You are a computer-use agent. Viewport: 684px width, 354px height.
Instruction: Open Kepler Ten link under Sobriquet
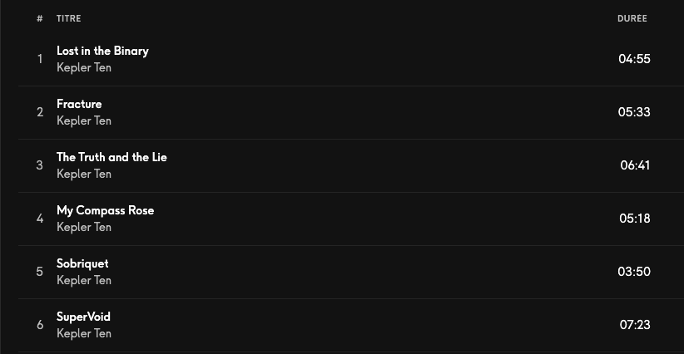coord(83,280)
